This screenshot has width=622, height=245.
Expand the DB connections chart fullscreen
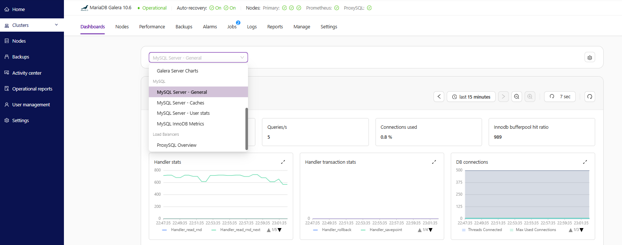coord(585,162)
